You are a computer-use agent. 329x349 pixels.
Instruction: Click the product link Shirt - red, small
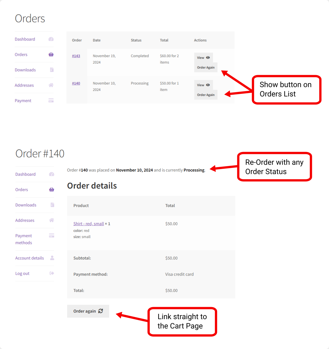(x=88, y=224)
